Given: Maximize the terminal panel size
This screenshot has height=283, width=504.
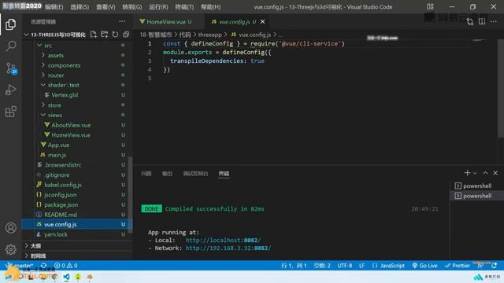Looking at the screenshot, I should click(485, 173).
